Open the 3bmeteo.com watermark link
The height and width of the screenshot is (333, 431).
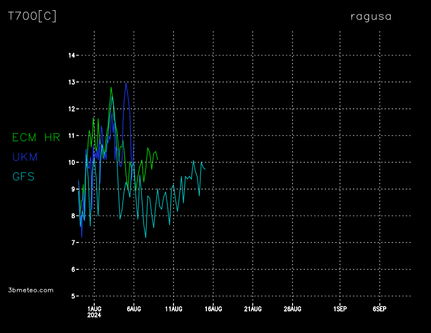[x=31, y=290]
